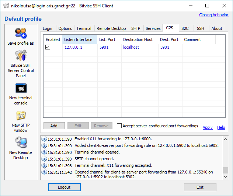The image size is (233, 196).
Task: Select the localhost destination host cell
Action: pyautogui.click(x=131, y=47)
